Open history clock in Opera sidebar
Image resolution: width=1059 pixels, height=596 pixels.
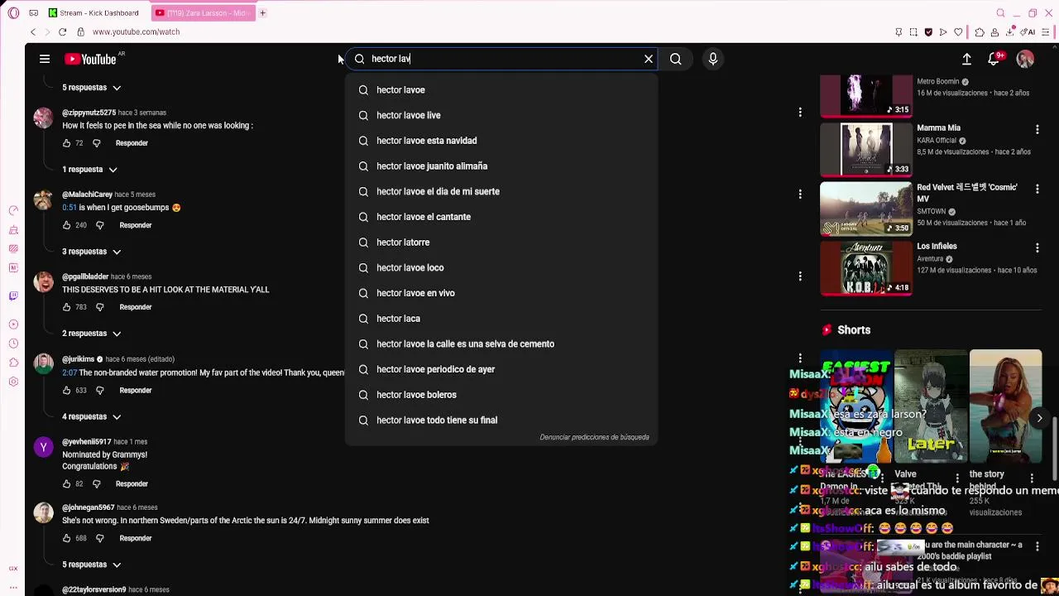click(13, 344)
